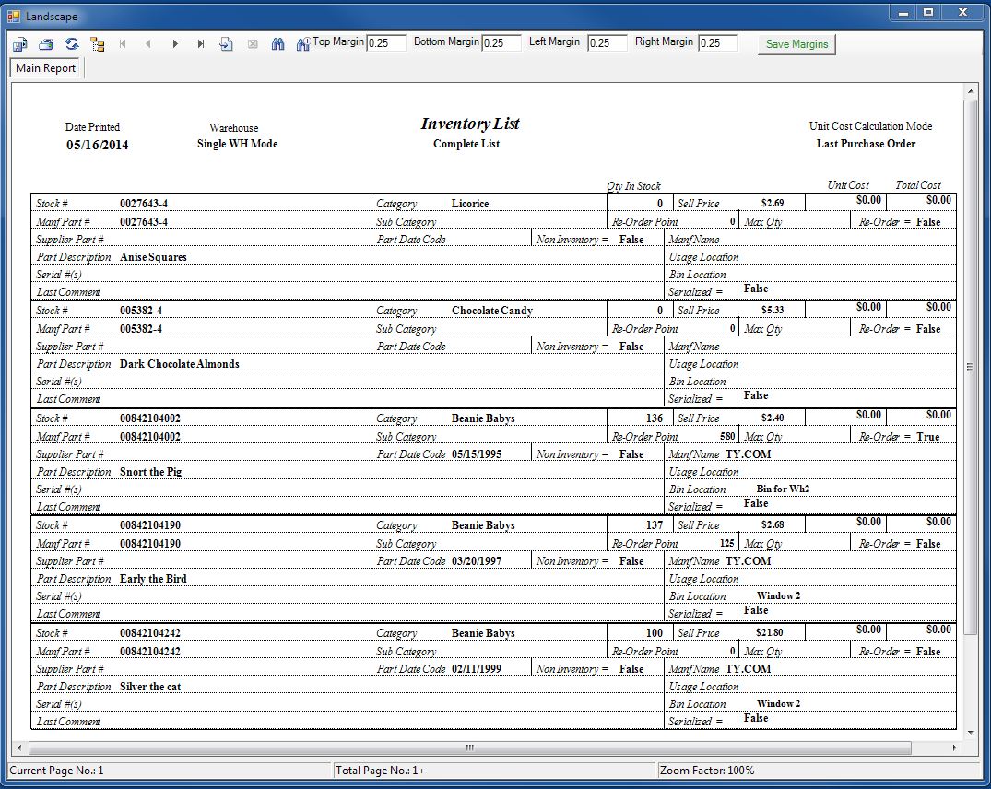991x789 pixels.
Task: Jump to the last page
Action: (x=201, y=44)
